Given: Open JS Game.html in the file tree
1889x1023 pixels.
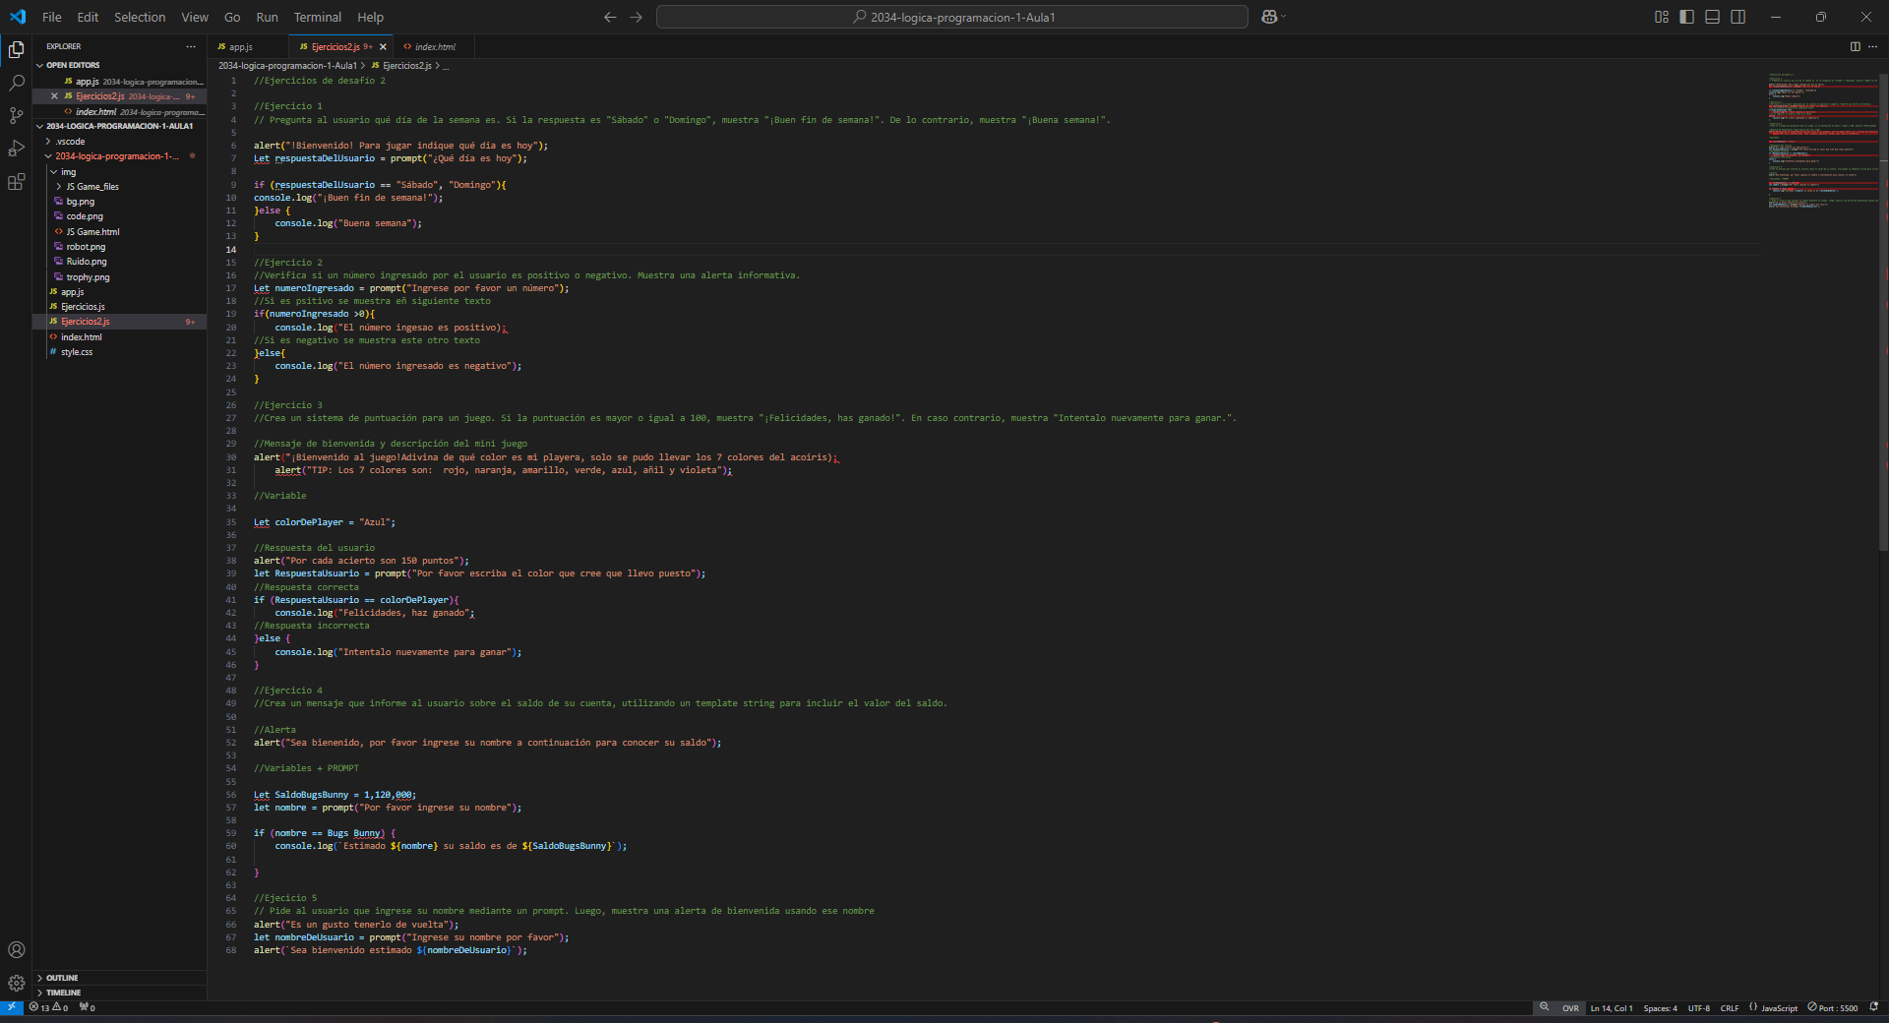Looking at the screenshot, I should pyautogui.click(x=92, y=232).
